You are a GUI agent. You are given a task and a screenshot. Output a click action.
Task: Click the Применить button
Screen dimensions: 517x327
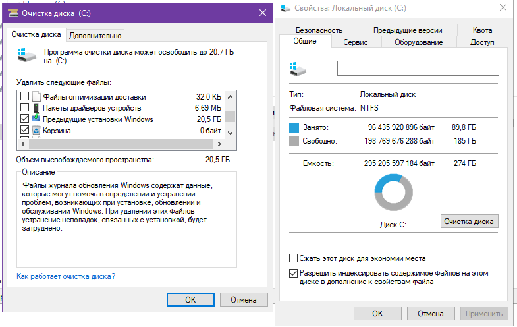pos(484,313)
